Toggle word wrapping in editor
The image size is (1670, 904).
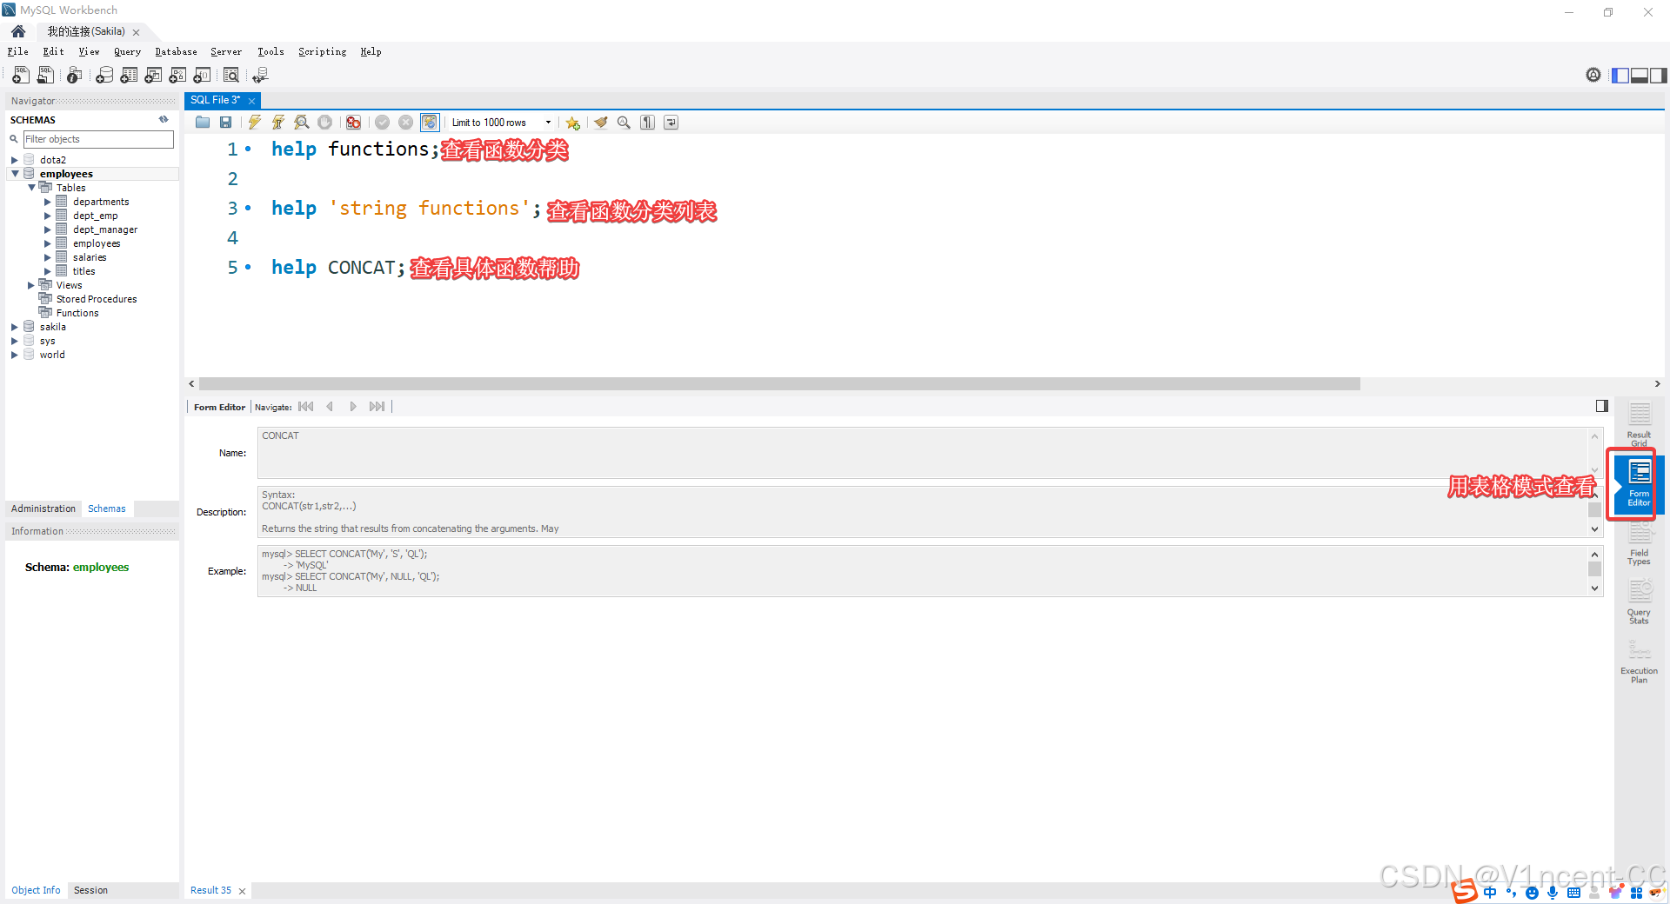click(x=671, y=123)
